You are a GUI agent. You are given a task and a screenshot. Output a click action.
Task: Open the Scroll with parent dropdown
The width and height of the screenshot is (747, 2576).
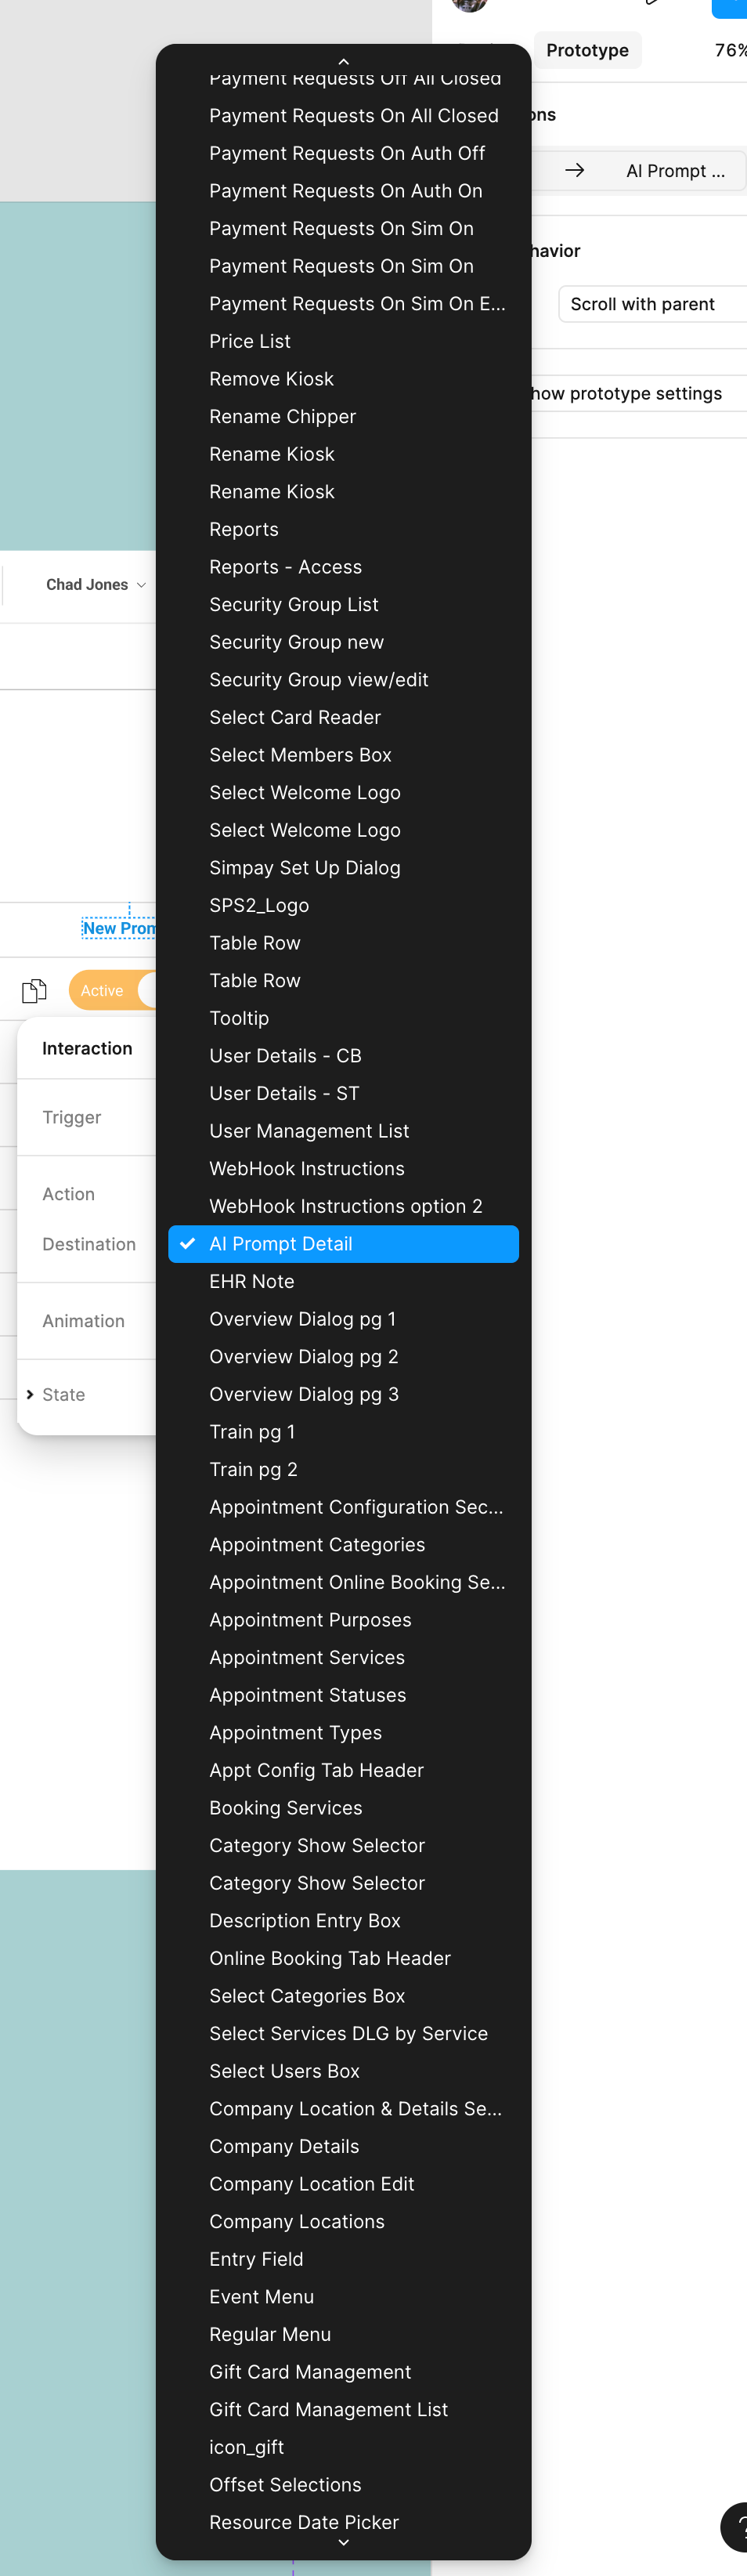[x=652, y=304]
